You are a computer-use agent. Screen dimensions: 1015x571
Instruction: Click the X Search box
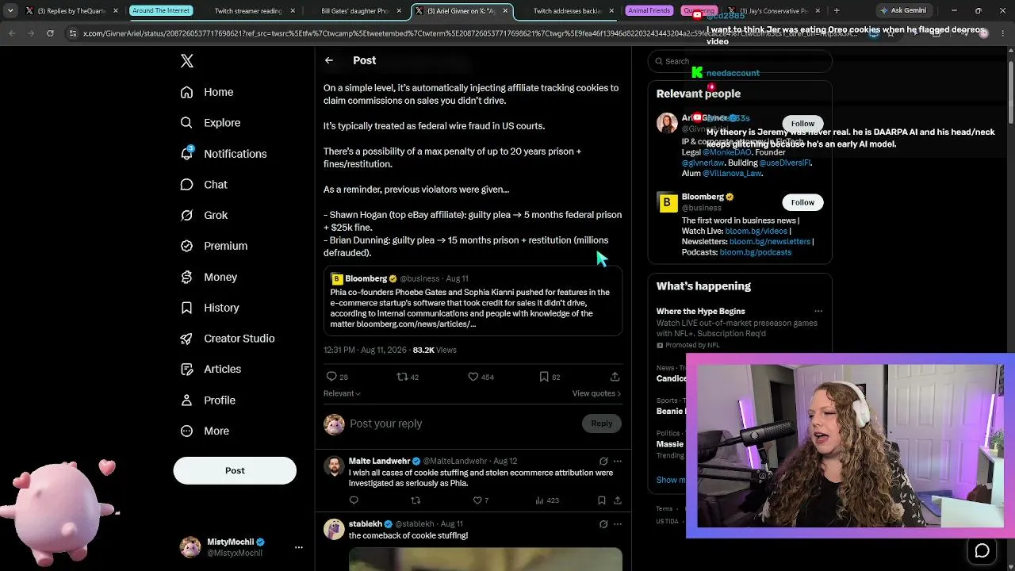[x=740, y=61]
